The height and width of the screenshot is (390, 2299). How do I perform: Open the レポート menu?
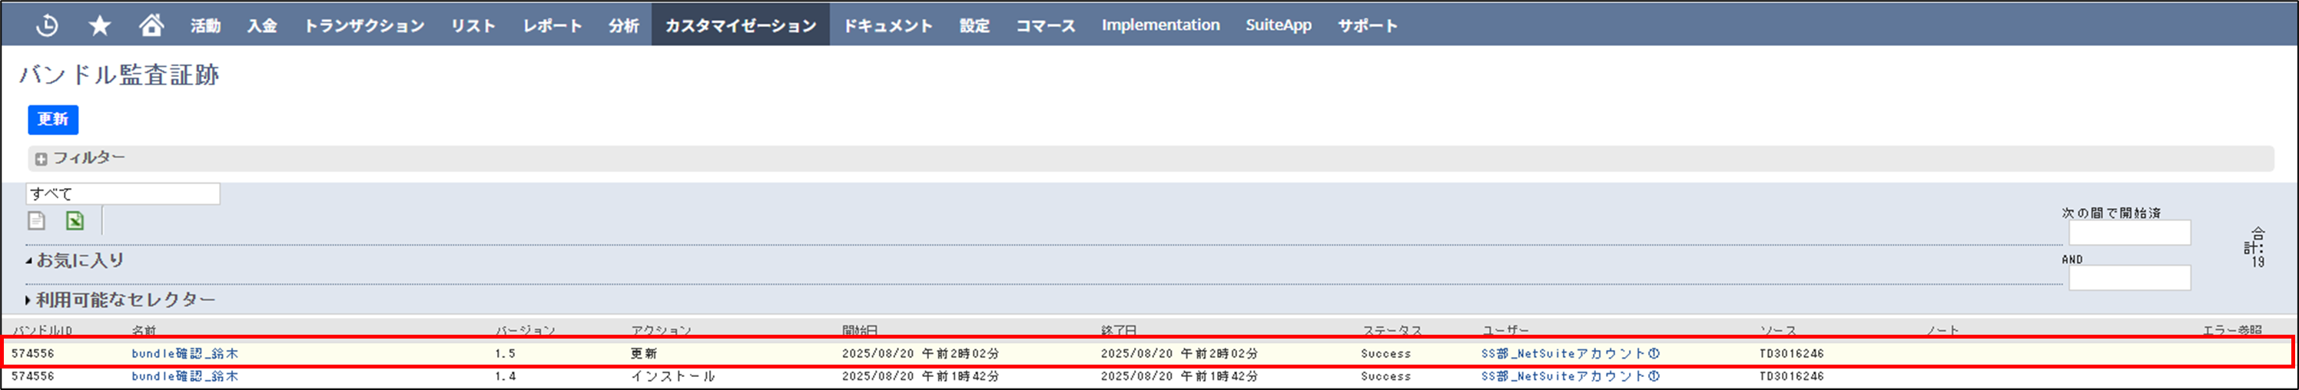[552, 25]
